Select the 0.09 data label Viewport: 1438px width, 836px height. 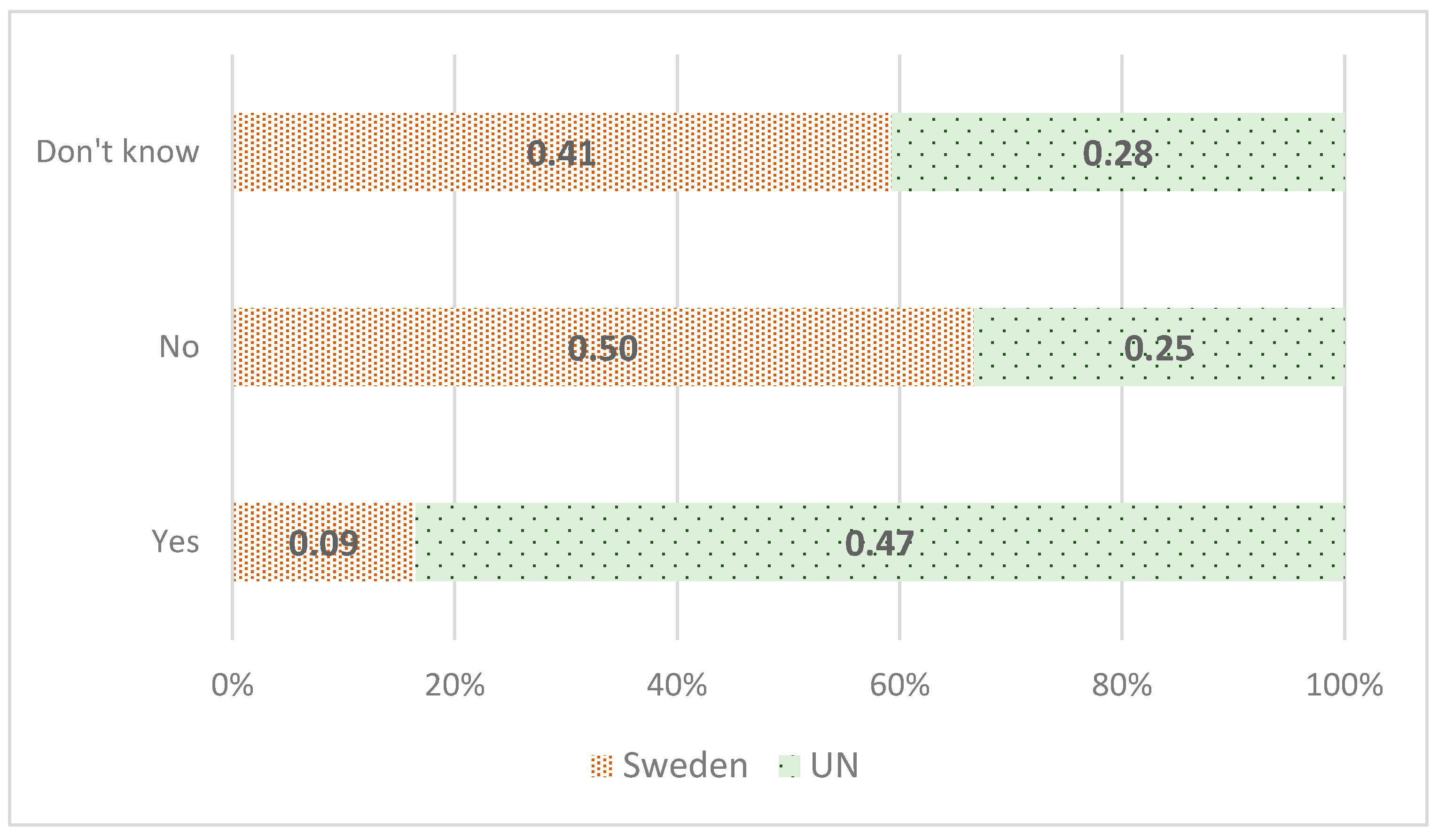click(x=323, y=543)
